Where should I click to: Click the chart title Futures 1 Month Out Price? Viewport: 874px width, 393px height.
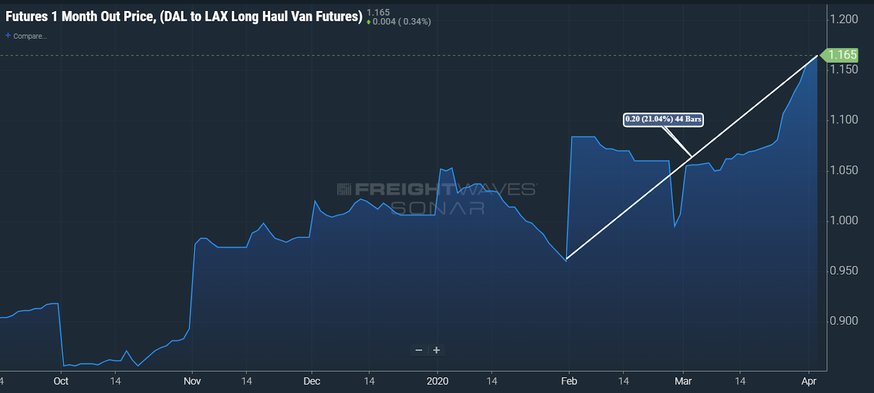click(184, 16)
